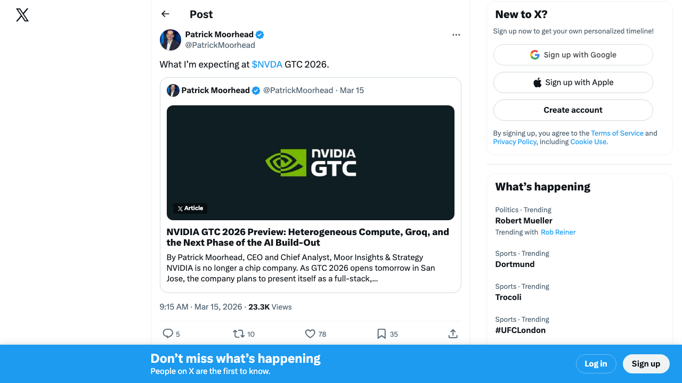682x383 pixels.
Task: Select the Dortmund trending topic
Action: click(515, 264)
